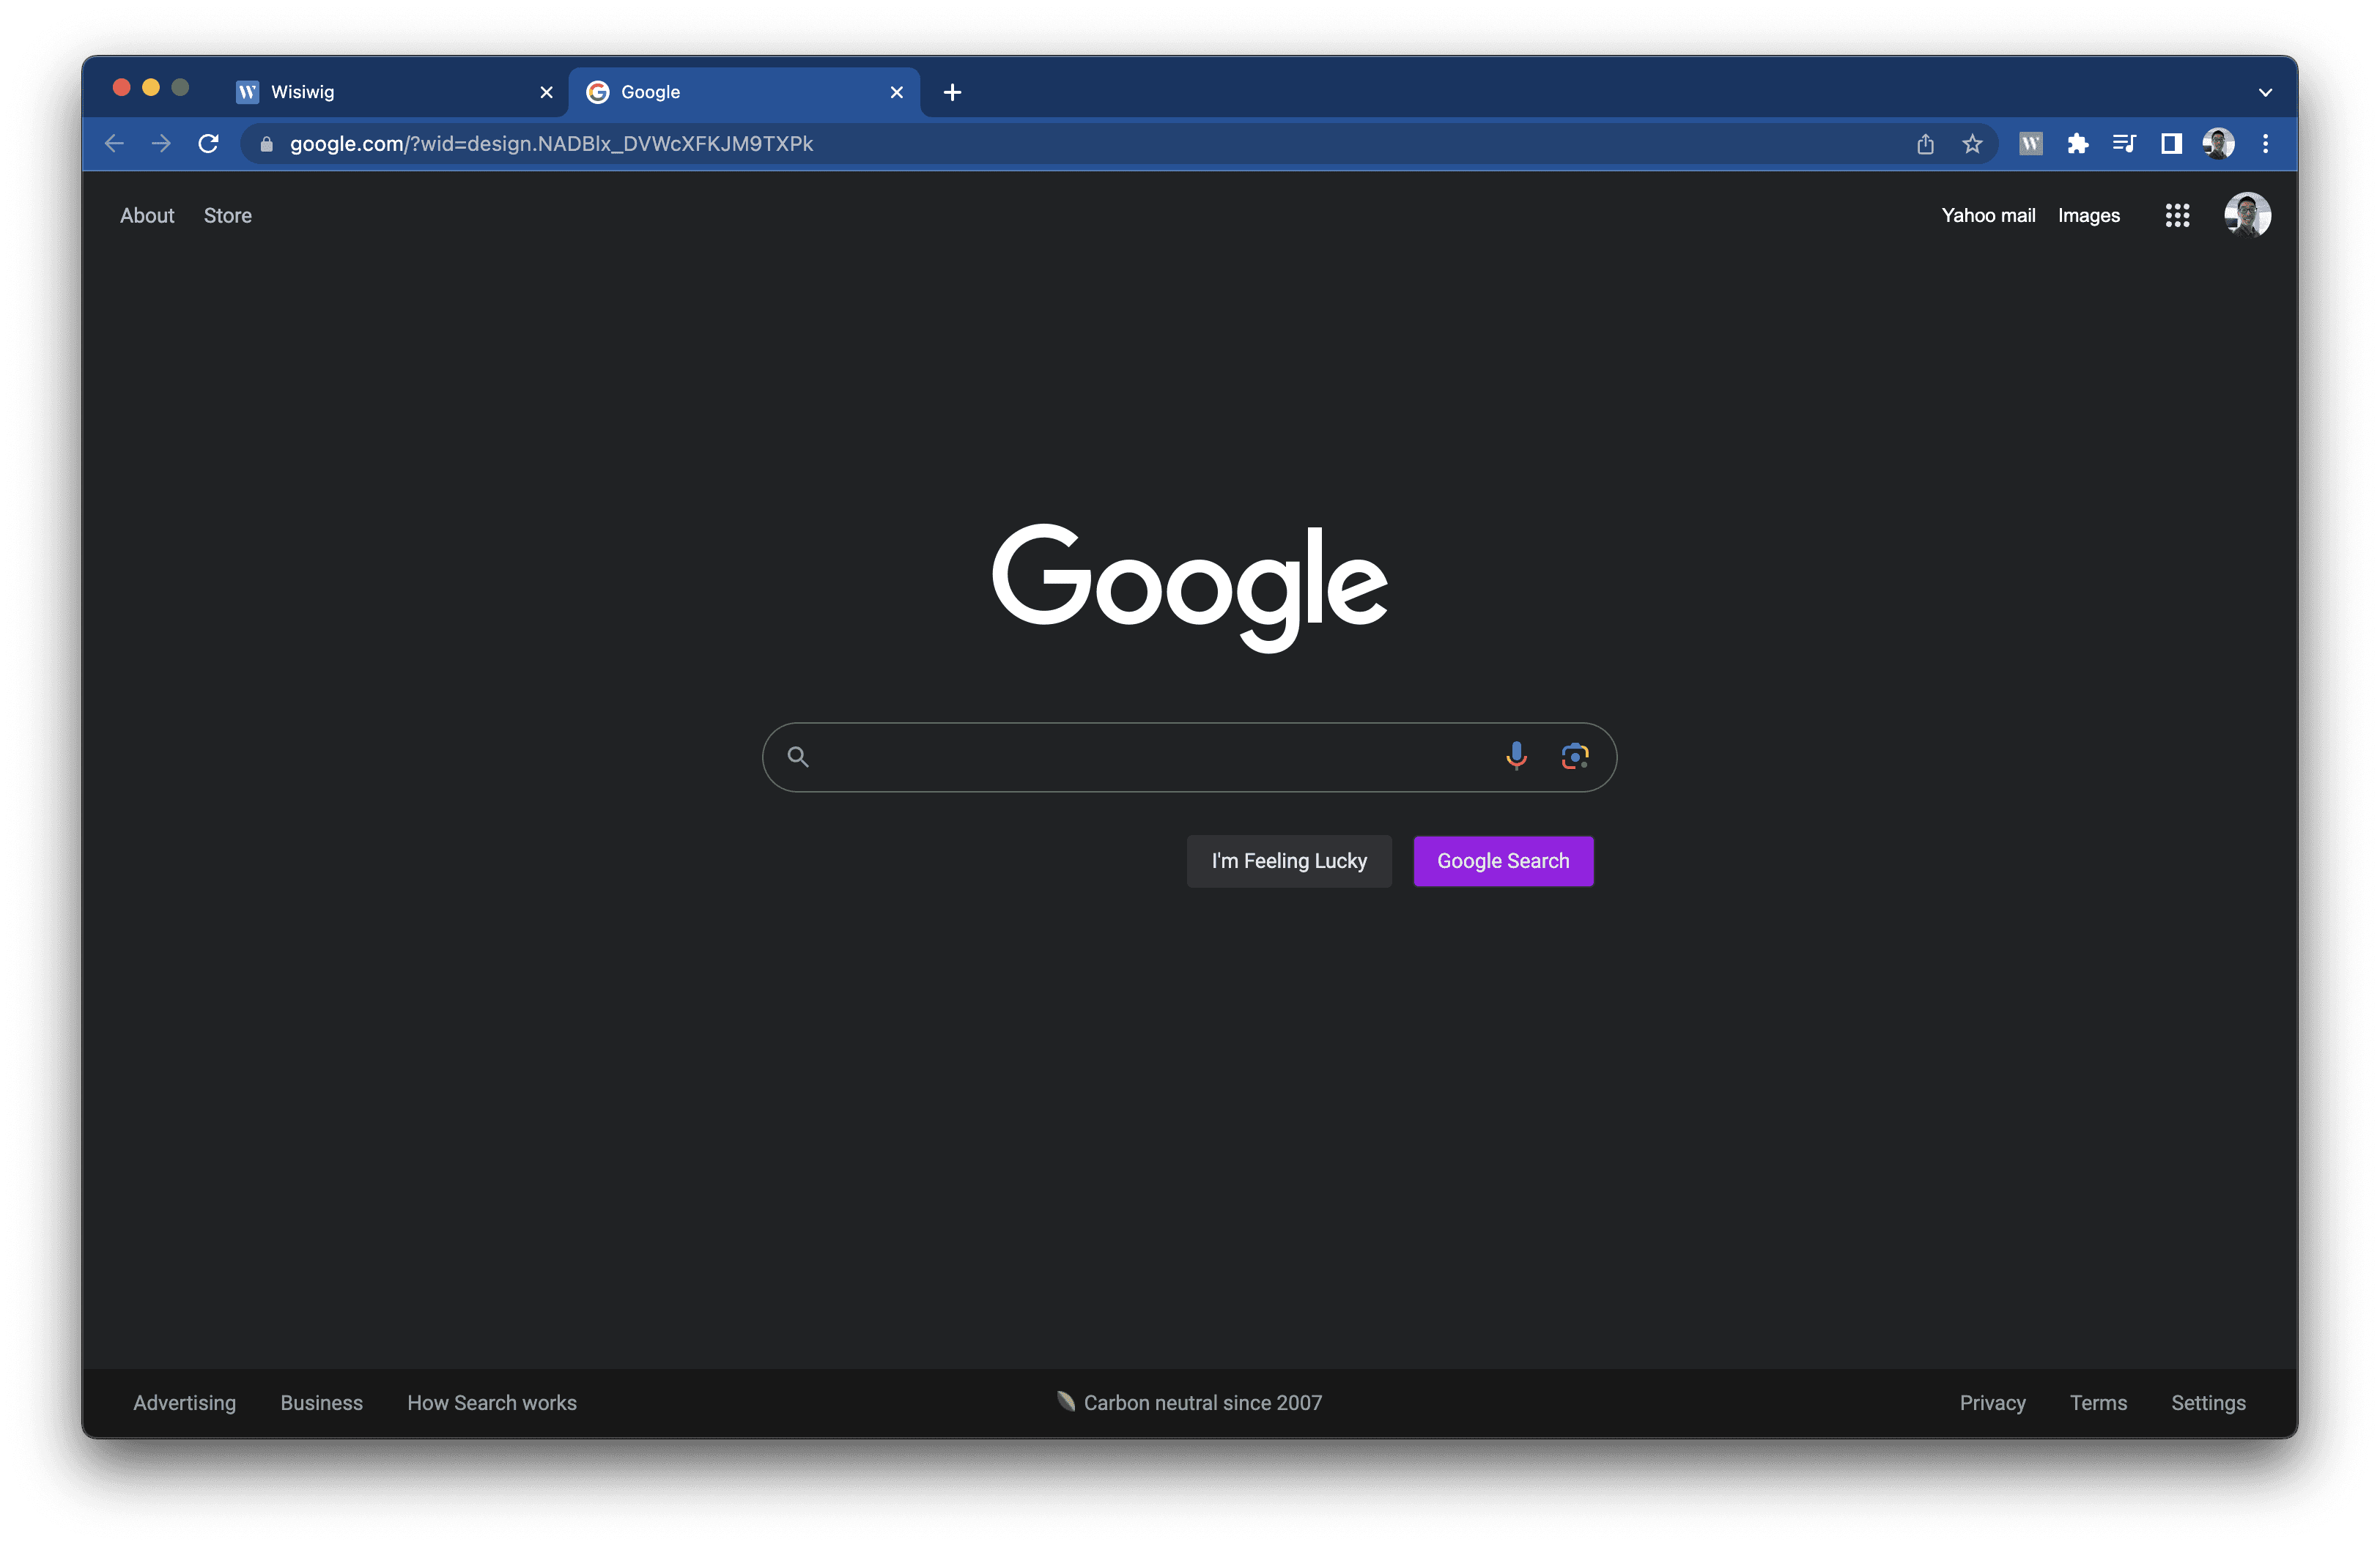The width and height of the screenshot is (2380, 1547).
Task: Open the Google account avatar on the page
Action: point(2247,216)
